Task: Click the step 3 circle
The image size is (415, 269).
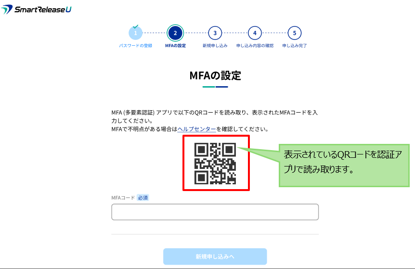Action: [x=215, y=33]
